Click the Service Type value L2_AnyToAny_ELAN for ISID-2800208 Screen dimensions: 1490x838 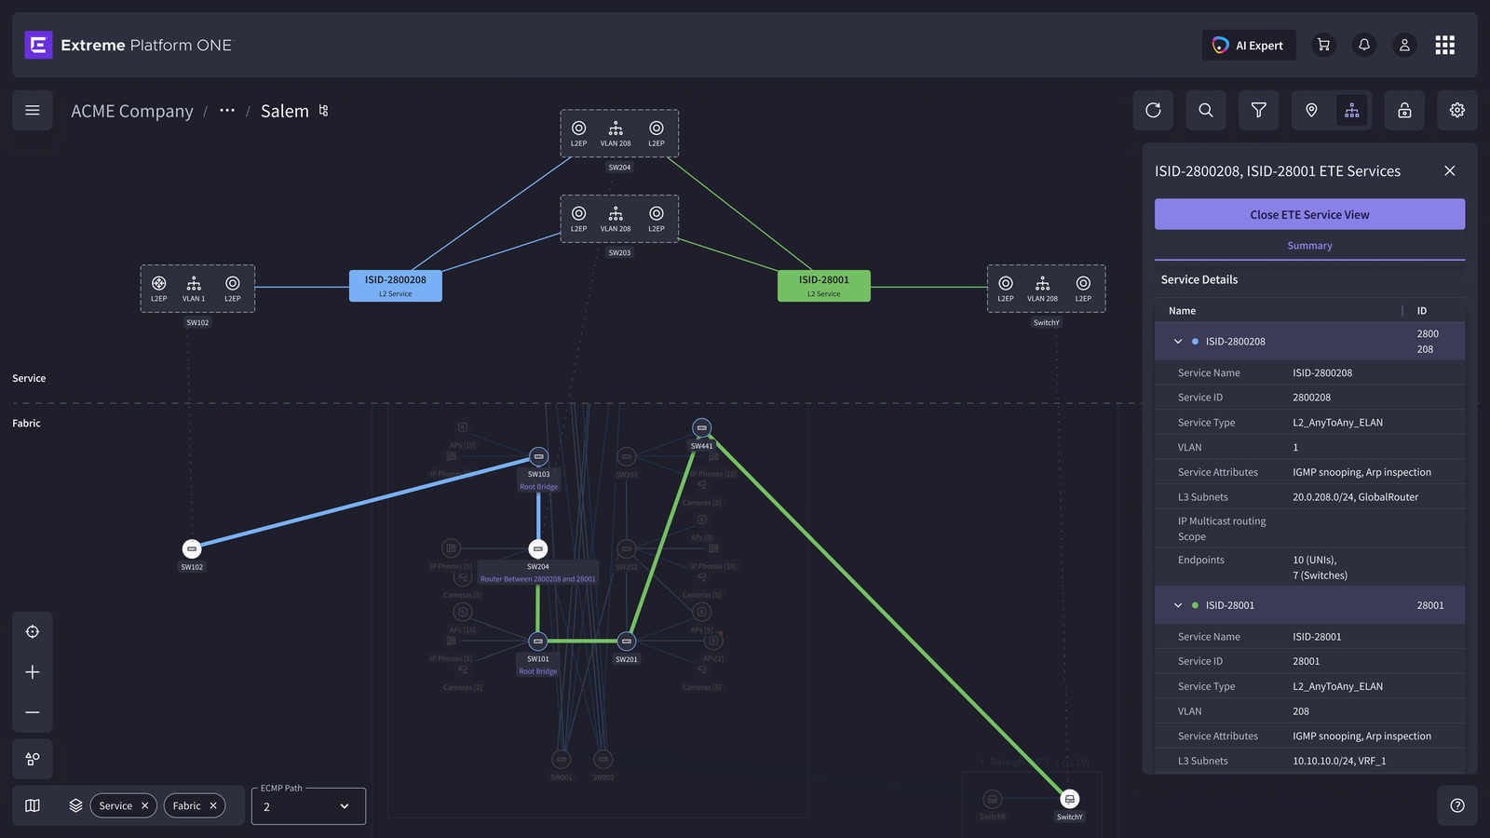pos(1337,423)
